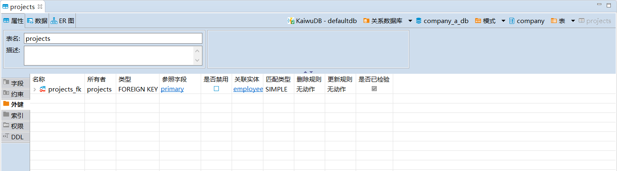Viewport: 617px width, 171px height.
Task: Open the dropdown arrow after 模式
Action: [503, 21]
